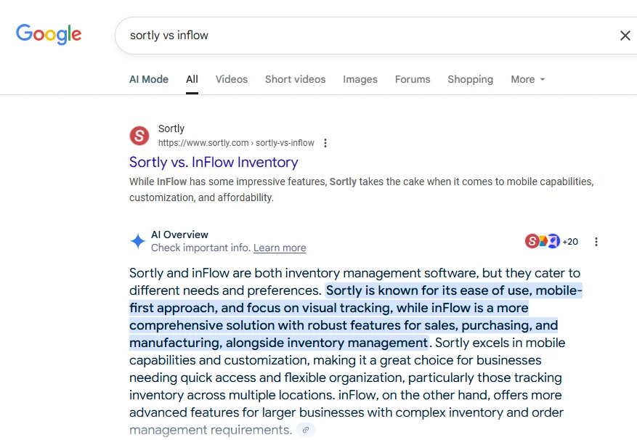Click into the sortly vs inflow search field
Viewport: 637px width, 440px height.
[x=365, y=36]
